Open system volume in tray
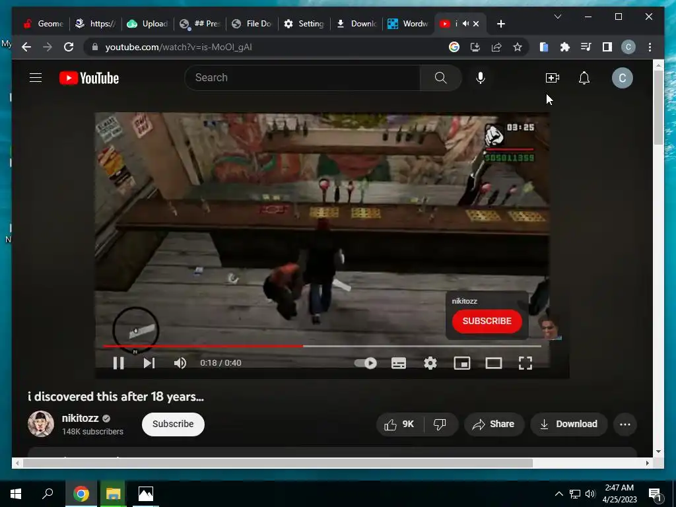Image resolution: width=676 pixels, height=507 pixels. pyautogui.click(x=590, y=494)
